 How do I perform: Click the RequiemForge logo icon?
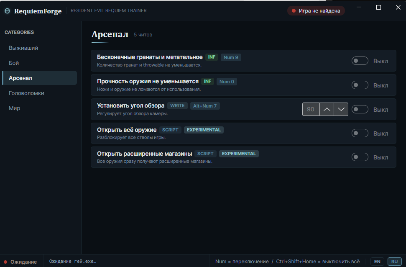pyautogui.click(x=7, y=11)
